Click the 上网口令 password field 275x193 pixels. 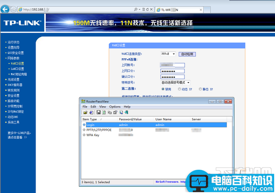(172, 71)
